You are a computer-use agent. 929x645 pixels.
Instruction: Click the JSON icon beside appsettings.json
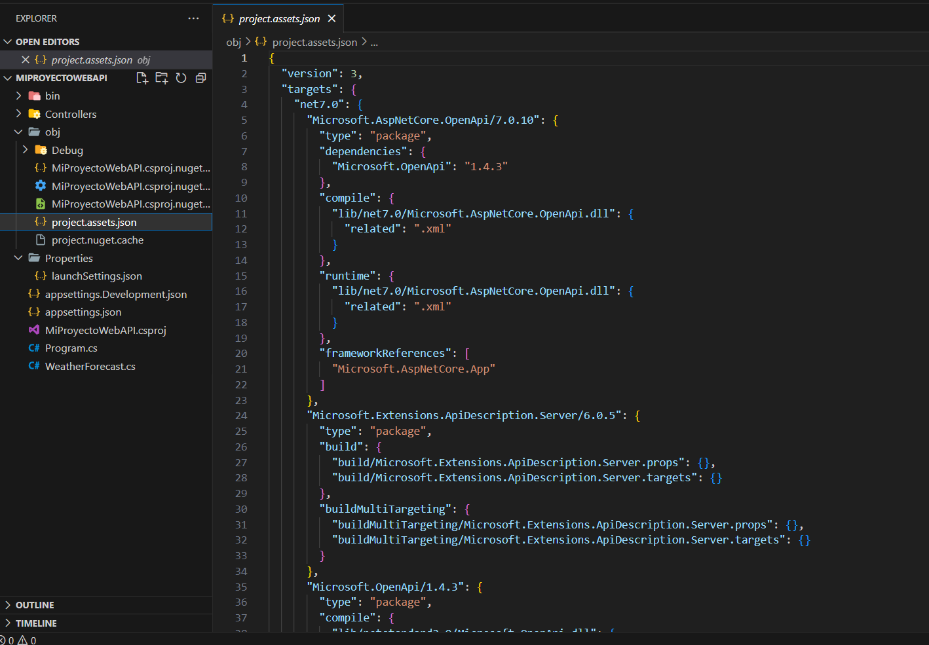tap(34, 312)
